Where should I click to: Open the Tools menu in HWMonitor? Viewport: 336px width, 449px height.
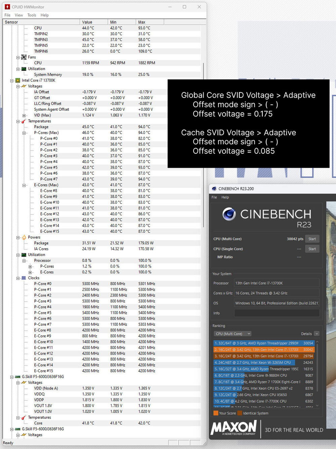(x=32, y=15)
